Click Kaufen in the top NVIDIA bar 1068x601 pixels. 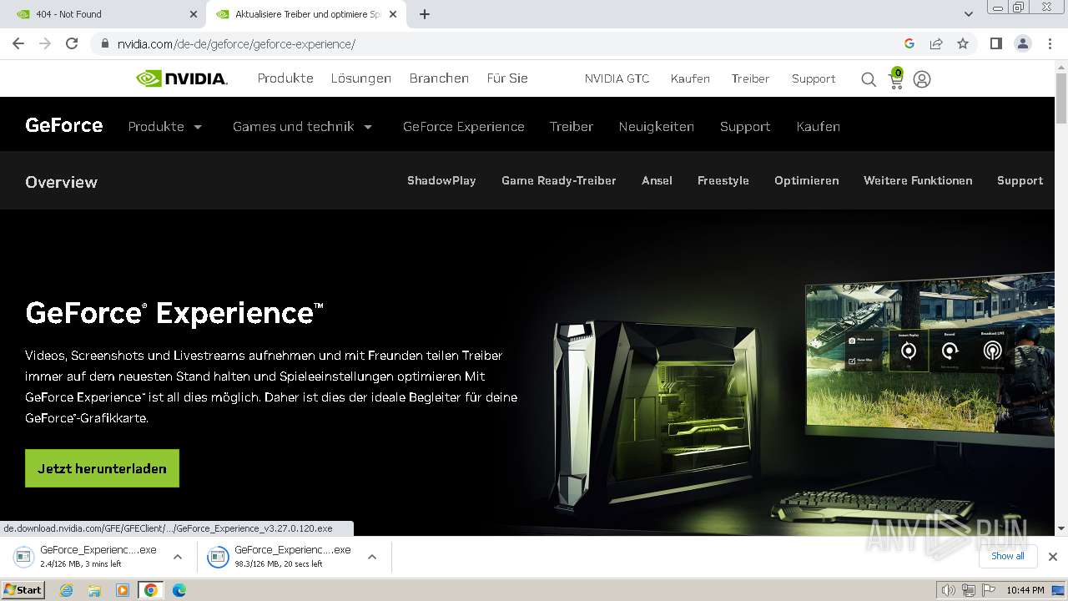(x=690, y=78)
